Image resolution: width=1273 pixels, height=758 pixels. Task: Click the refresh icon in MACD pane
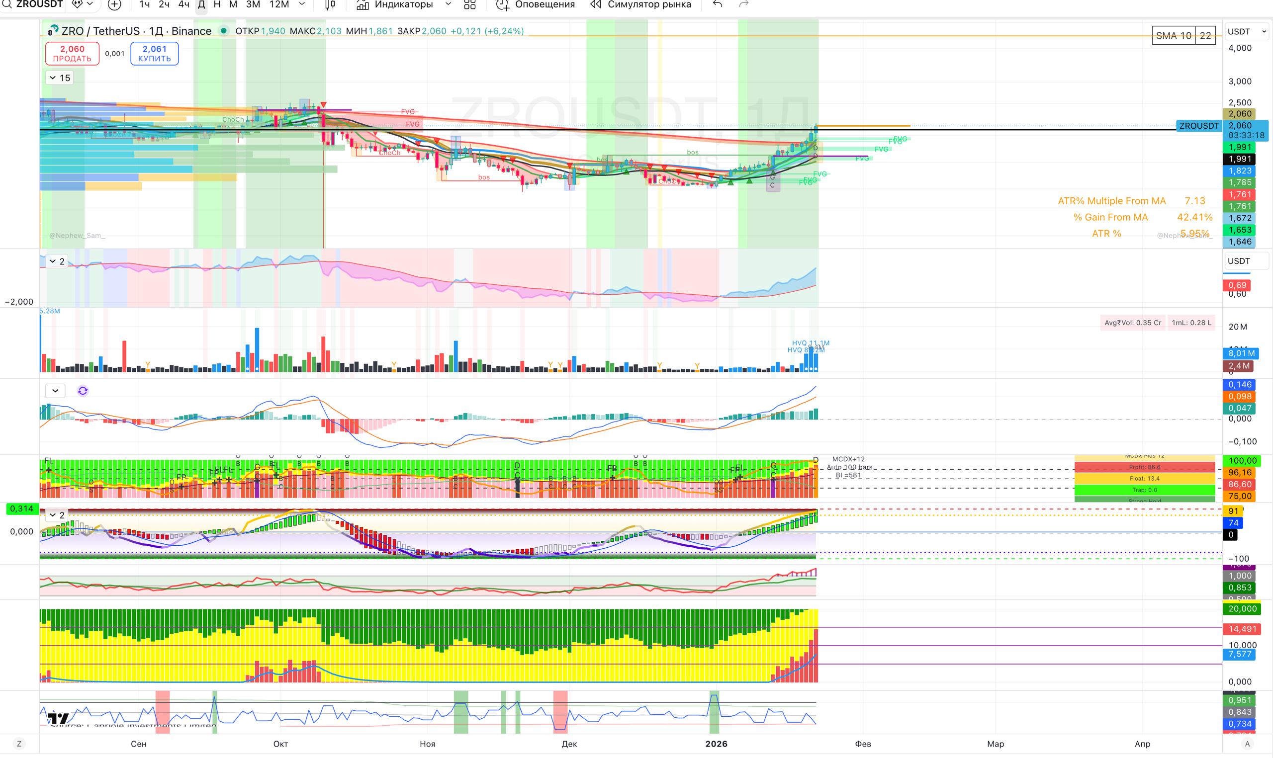click(82, 391)
